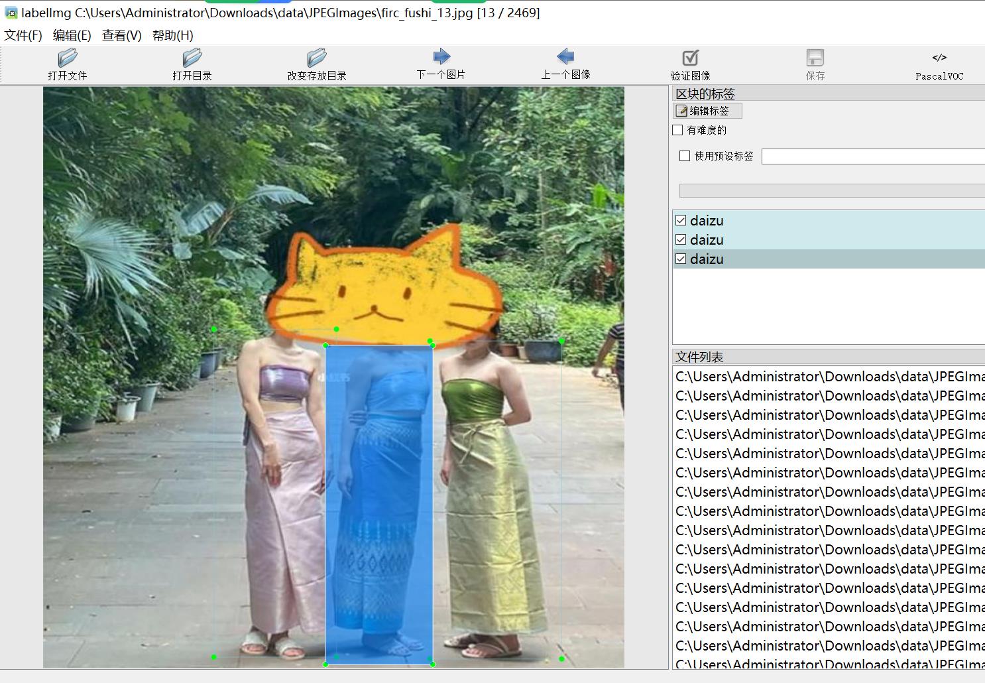Toggle the first daizu label checkbox
Viewport: 985px width, 683px height.
(681, 220)
